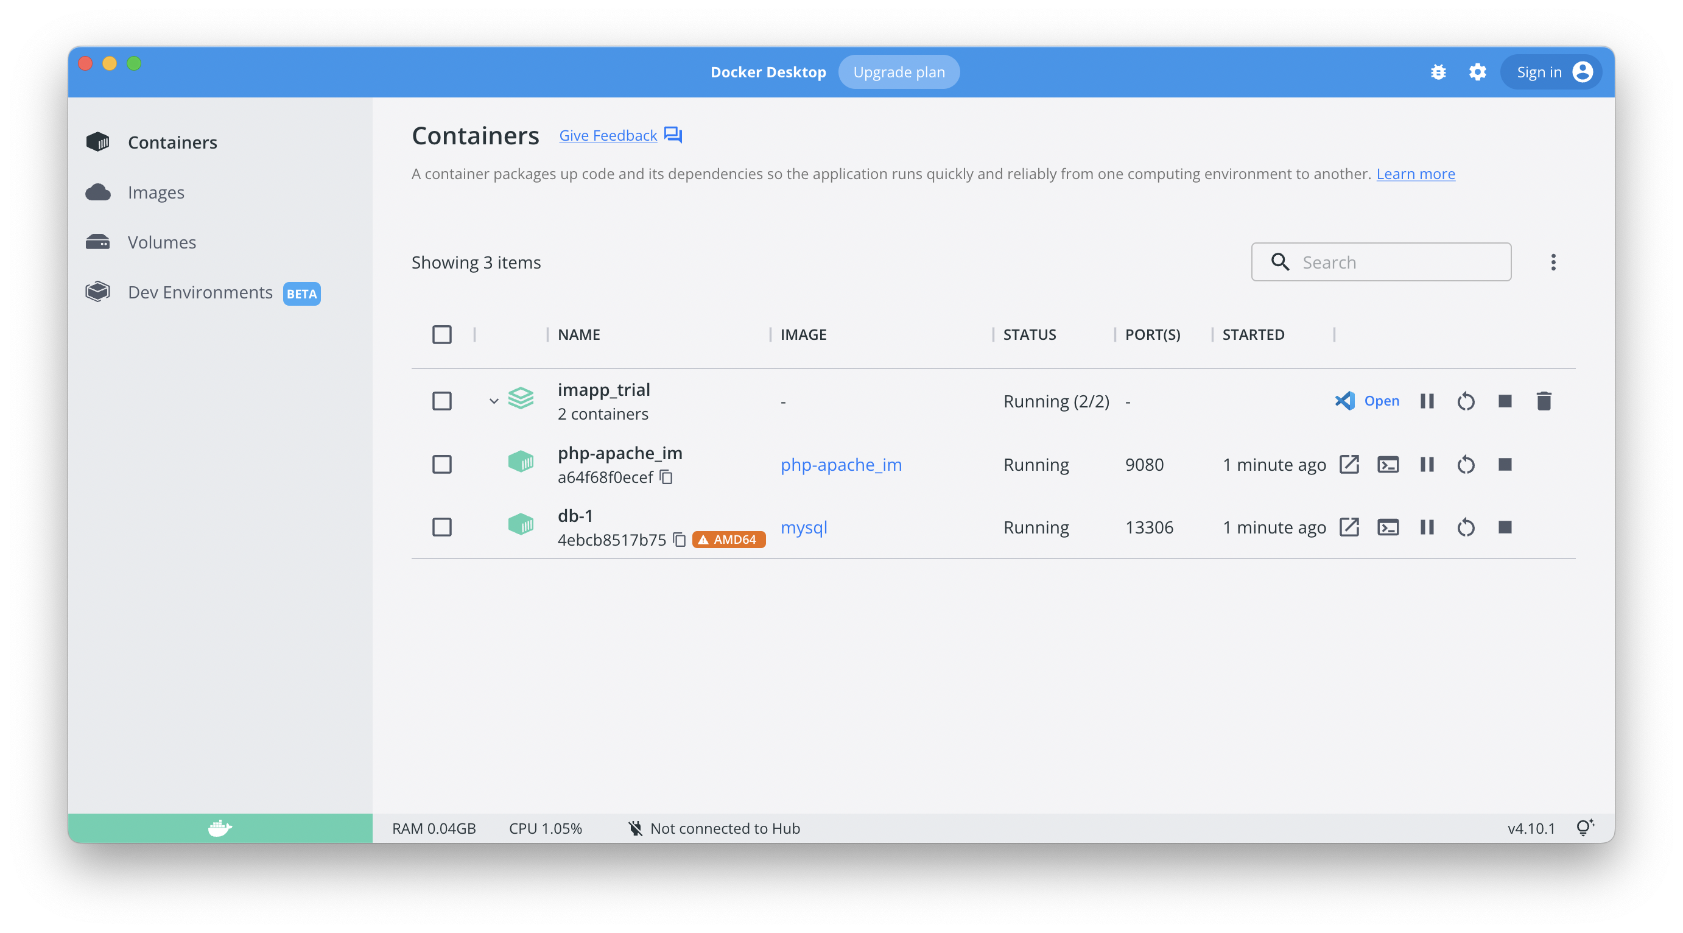Open the php-apache_im image link
Viewport: 1683px width, 933px height.
(x=841, y=464)
